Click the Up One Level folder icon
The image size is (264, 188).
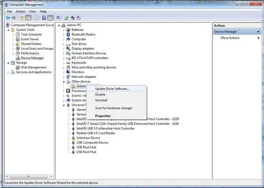(x=22, y=18)
